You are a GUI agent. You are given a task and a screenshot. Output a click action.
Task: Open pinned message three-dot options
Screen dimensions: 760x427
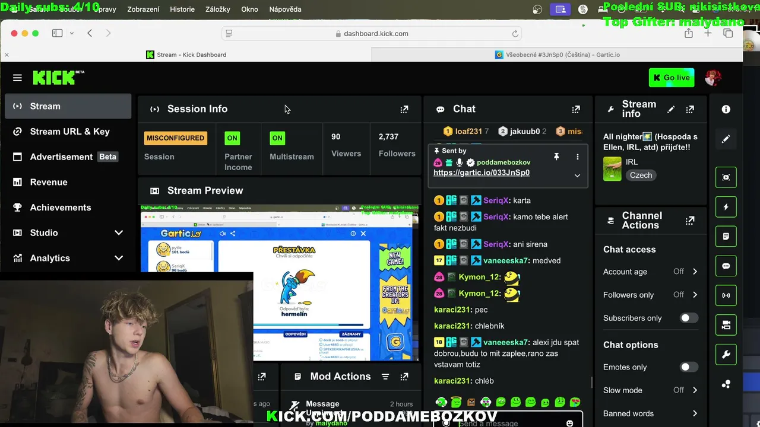coord(577,157)
